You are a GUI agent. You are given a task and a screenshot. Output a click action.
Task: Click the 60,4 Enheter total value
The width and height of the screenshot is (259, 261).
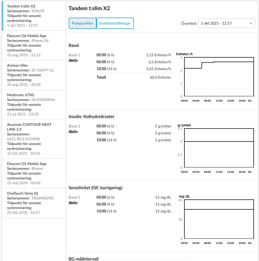[160, 77]
